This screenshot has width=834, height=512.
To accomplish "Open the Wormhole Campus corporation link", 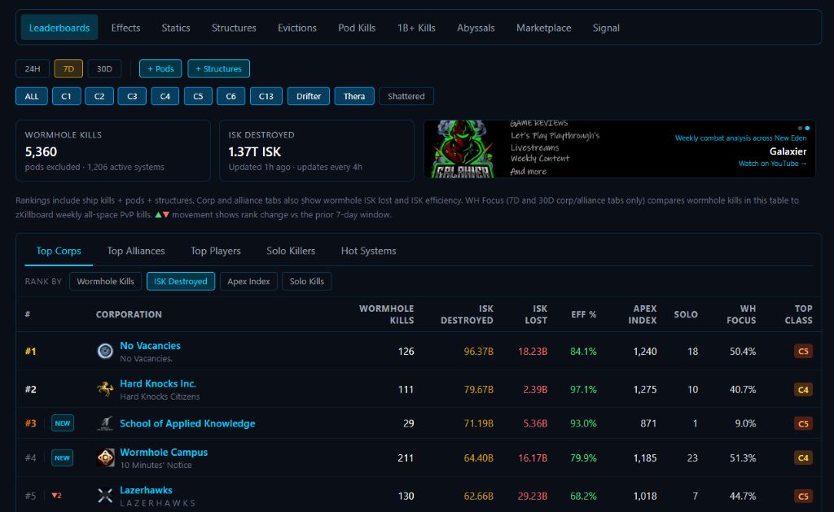I will click(164, 452).
